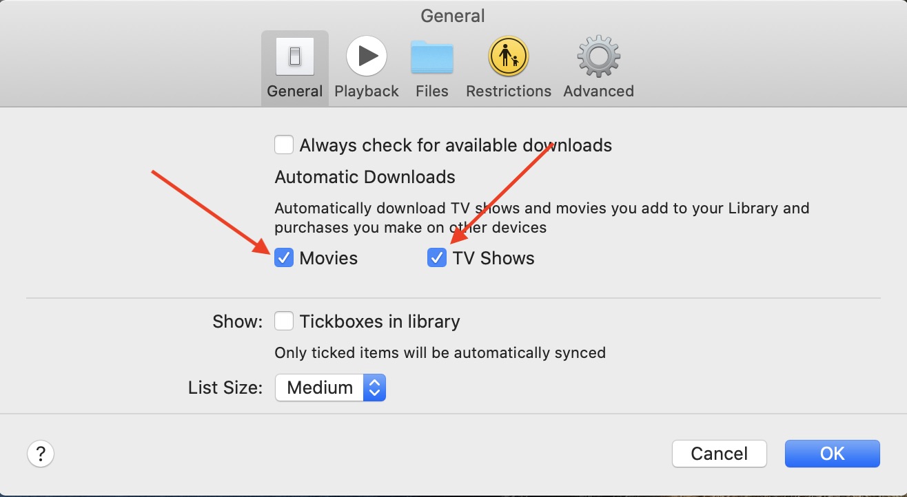Viewport: 907px width, 497px height.
Task: Confirm settings with the OK button
Action: 833,454
